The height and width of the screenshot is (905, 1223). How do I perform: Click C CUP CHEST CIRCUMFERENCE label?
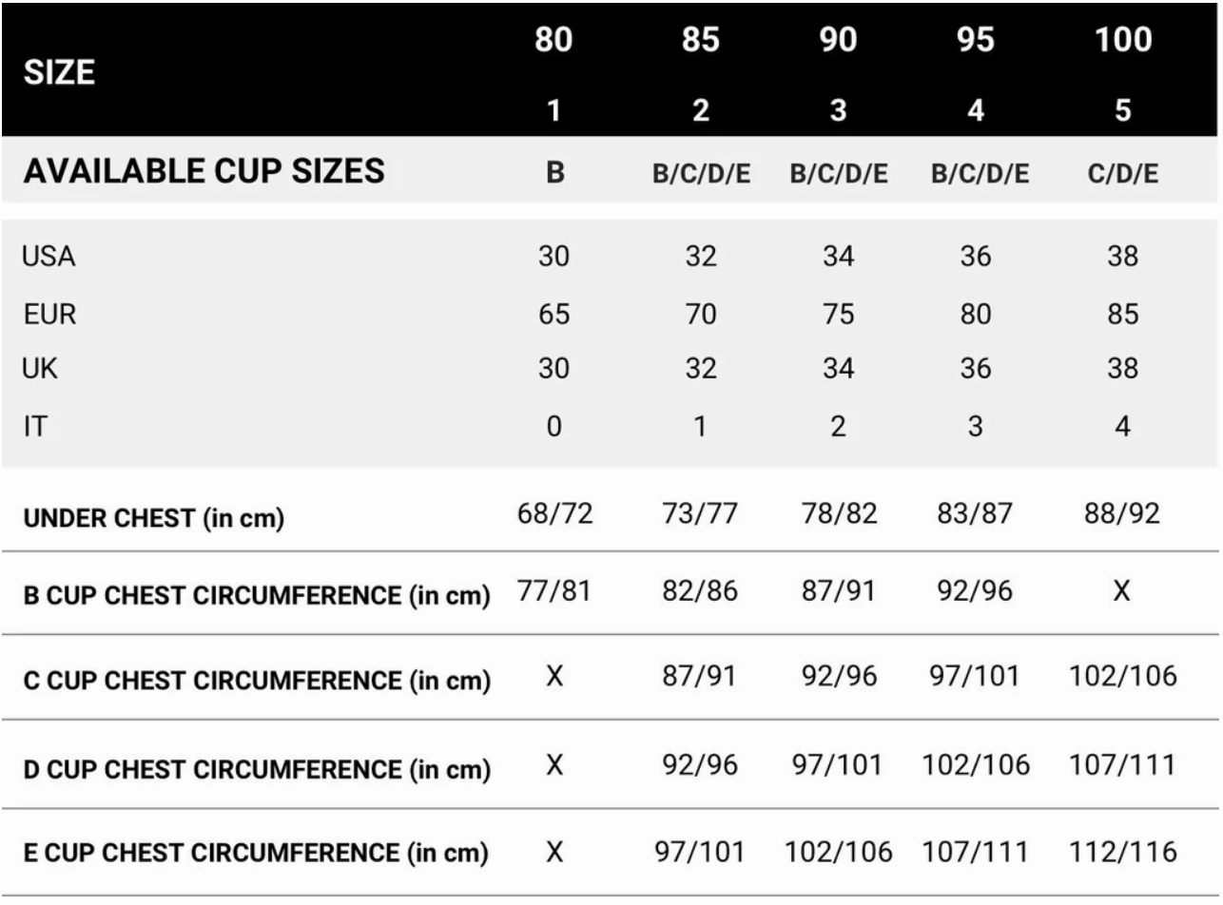(x=256, y=682)
